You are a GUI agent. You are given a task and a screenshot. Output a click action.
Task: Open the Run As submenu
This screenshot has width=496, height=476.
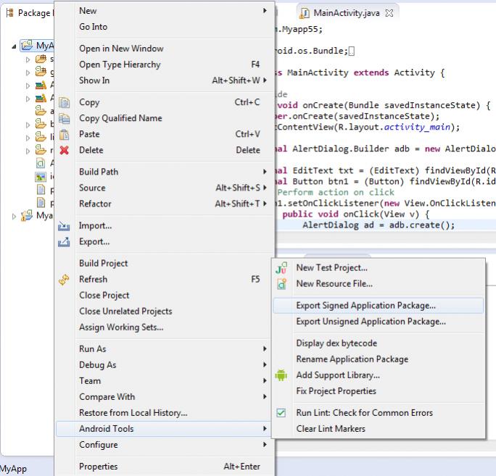click(x=164, y=349)
